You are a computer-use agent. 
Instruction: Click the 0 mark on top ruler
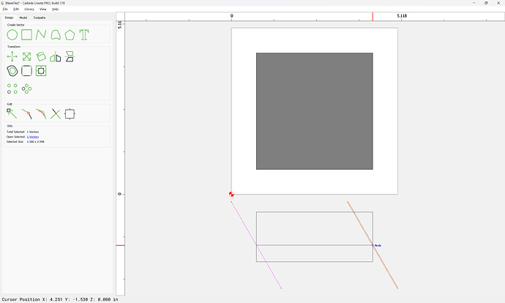pos(231,16)
